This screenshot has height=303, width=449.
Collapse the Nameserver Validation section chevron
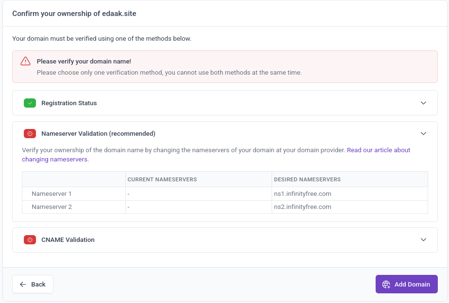[x=423, y=134]
